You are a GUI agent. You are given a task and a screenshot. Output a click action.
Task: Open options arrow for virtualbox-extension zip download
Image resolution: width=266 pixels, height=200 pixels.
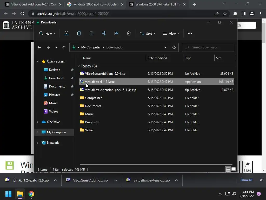[176, 180]
